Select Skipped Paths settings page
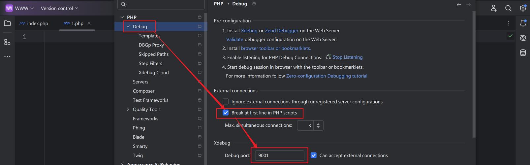The image size is (530, 165). (x=153, y=54)
